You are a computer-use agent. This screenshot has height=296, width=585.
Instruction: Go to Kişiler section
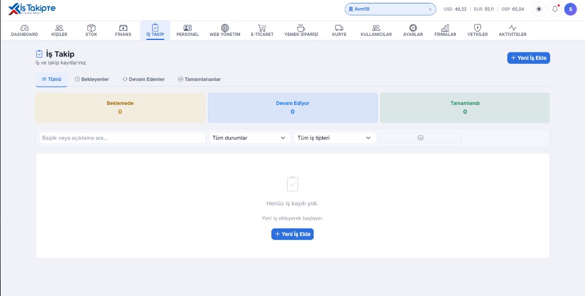[59, 31]
